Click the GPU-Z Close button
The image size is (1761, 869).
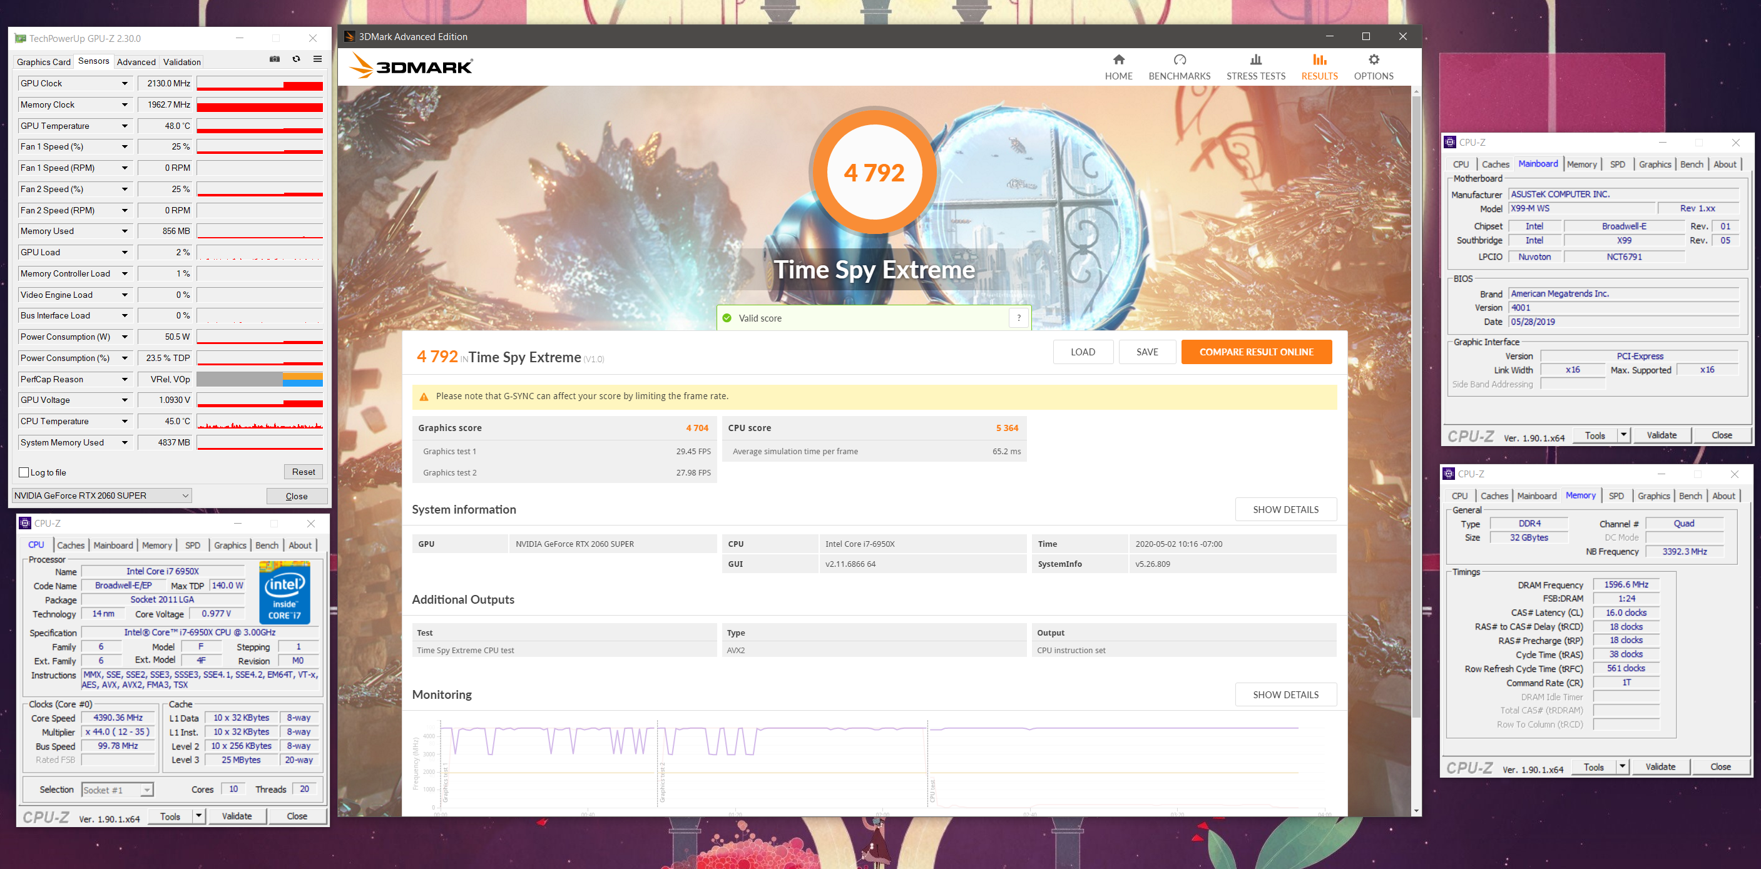point(297,496)
